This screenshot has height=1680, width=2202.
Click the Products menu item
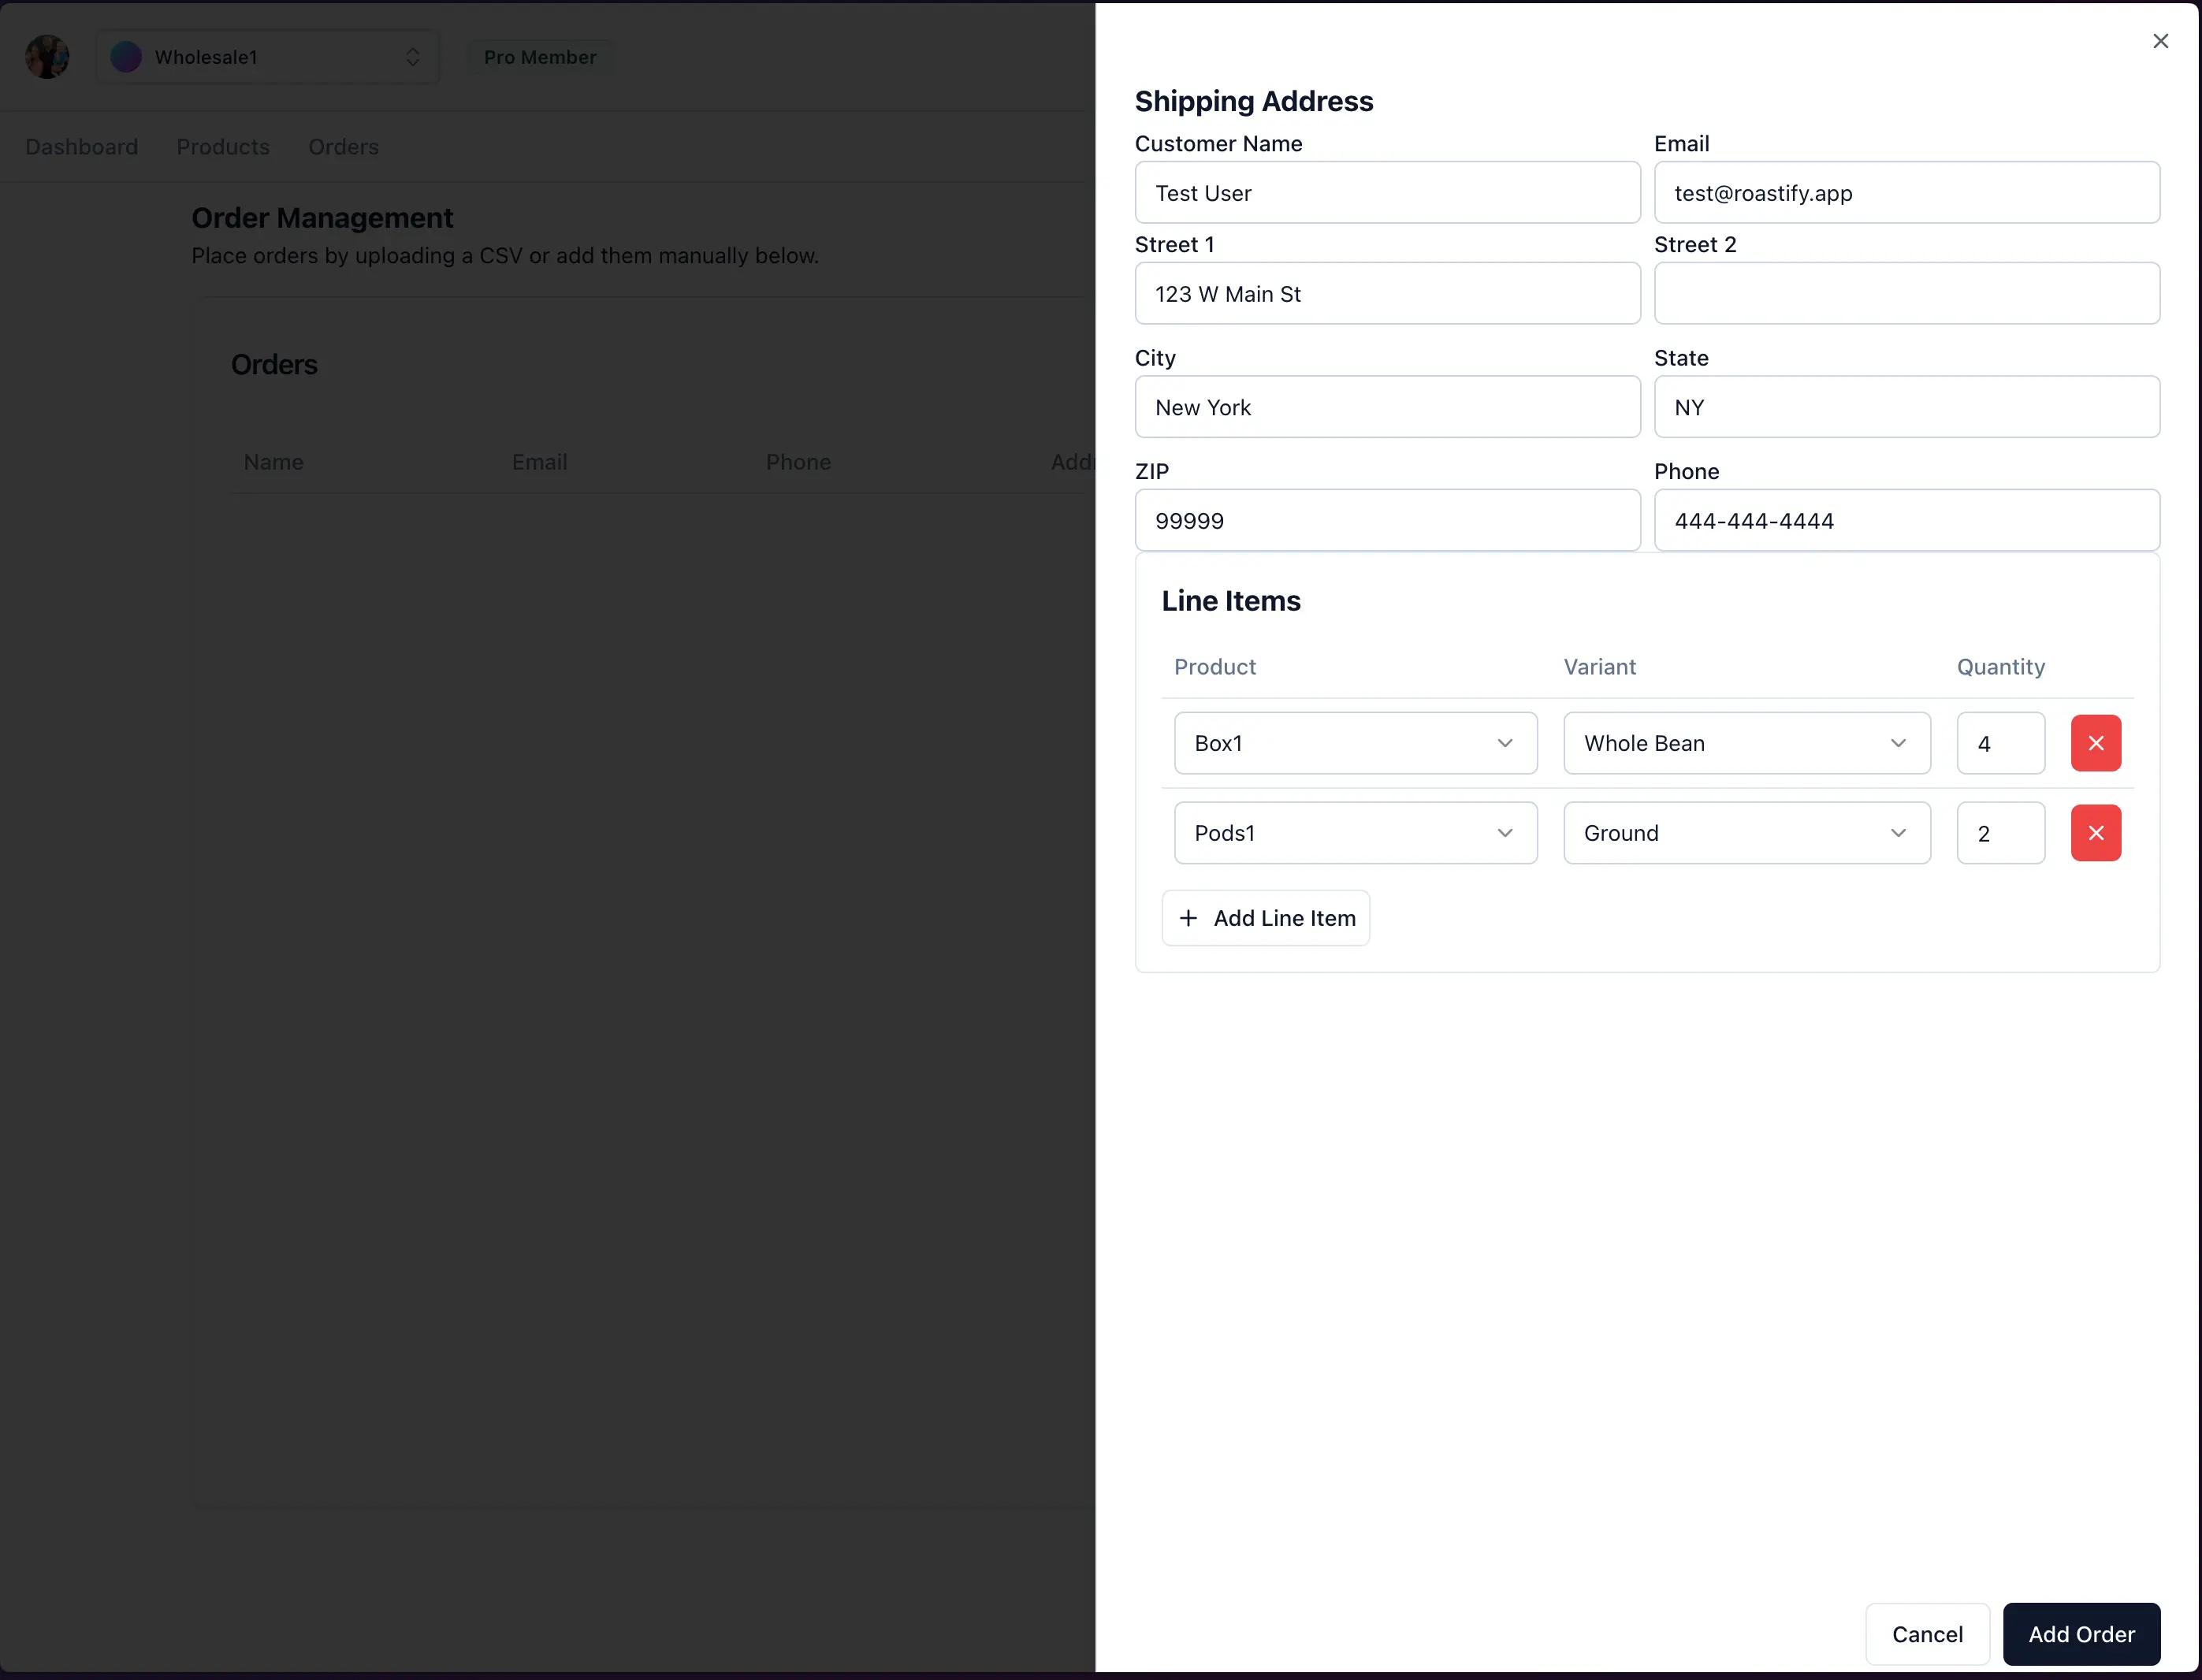pos(222,145)
